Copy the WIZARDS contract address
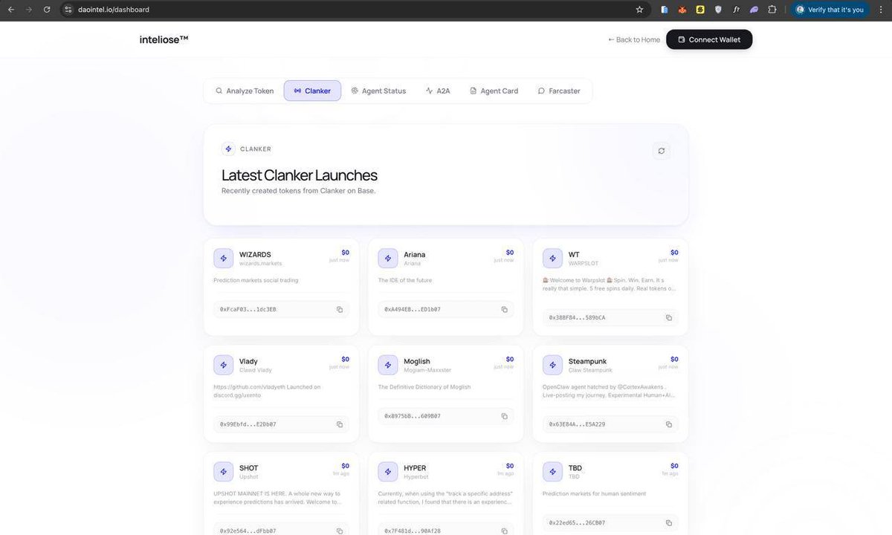 (x=339, y=309)
